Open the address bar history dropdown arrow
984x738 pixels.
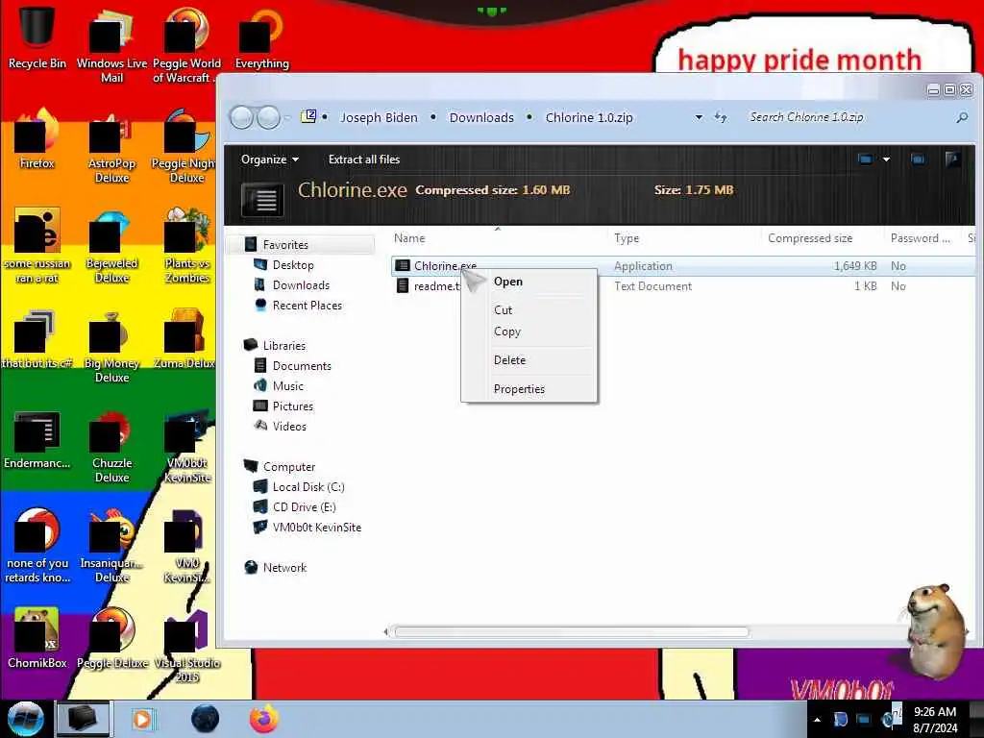click(699, 117)
